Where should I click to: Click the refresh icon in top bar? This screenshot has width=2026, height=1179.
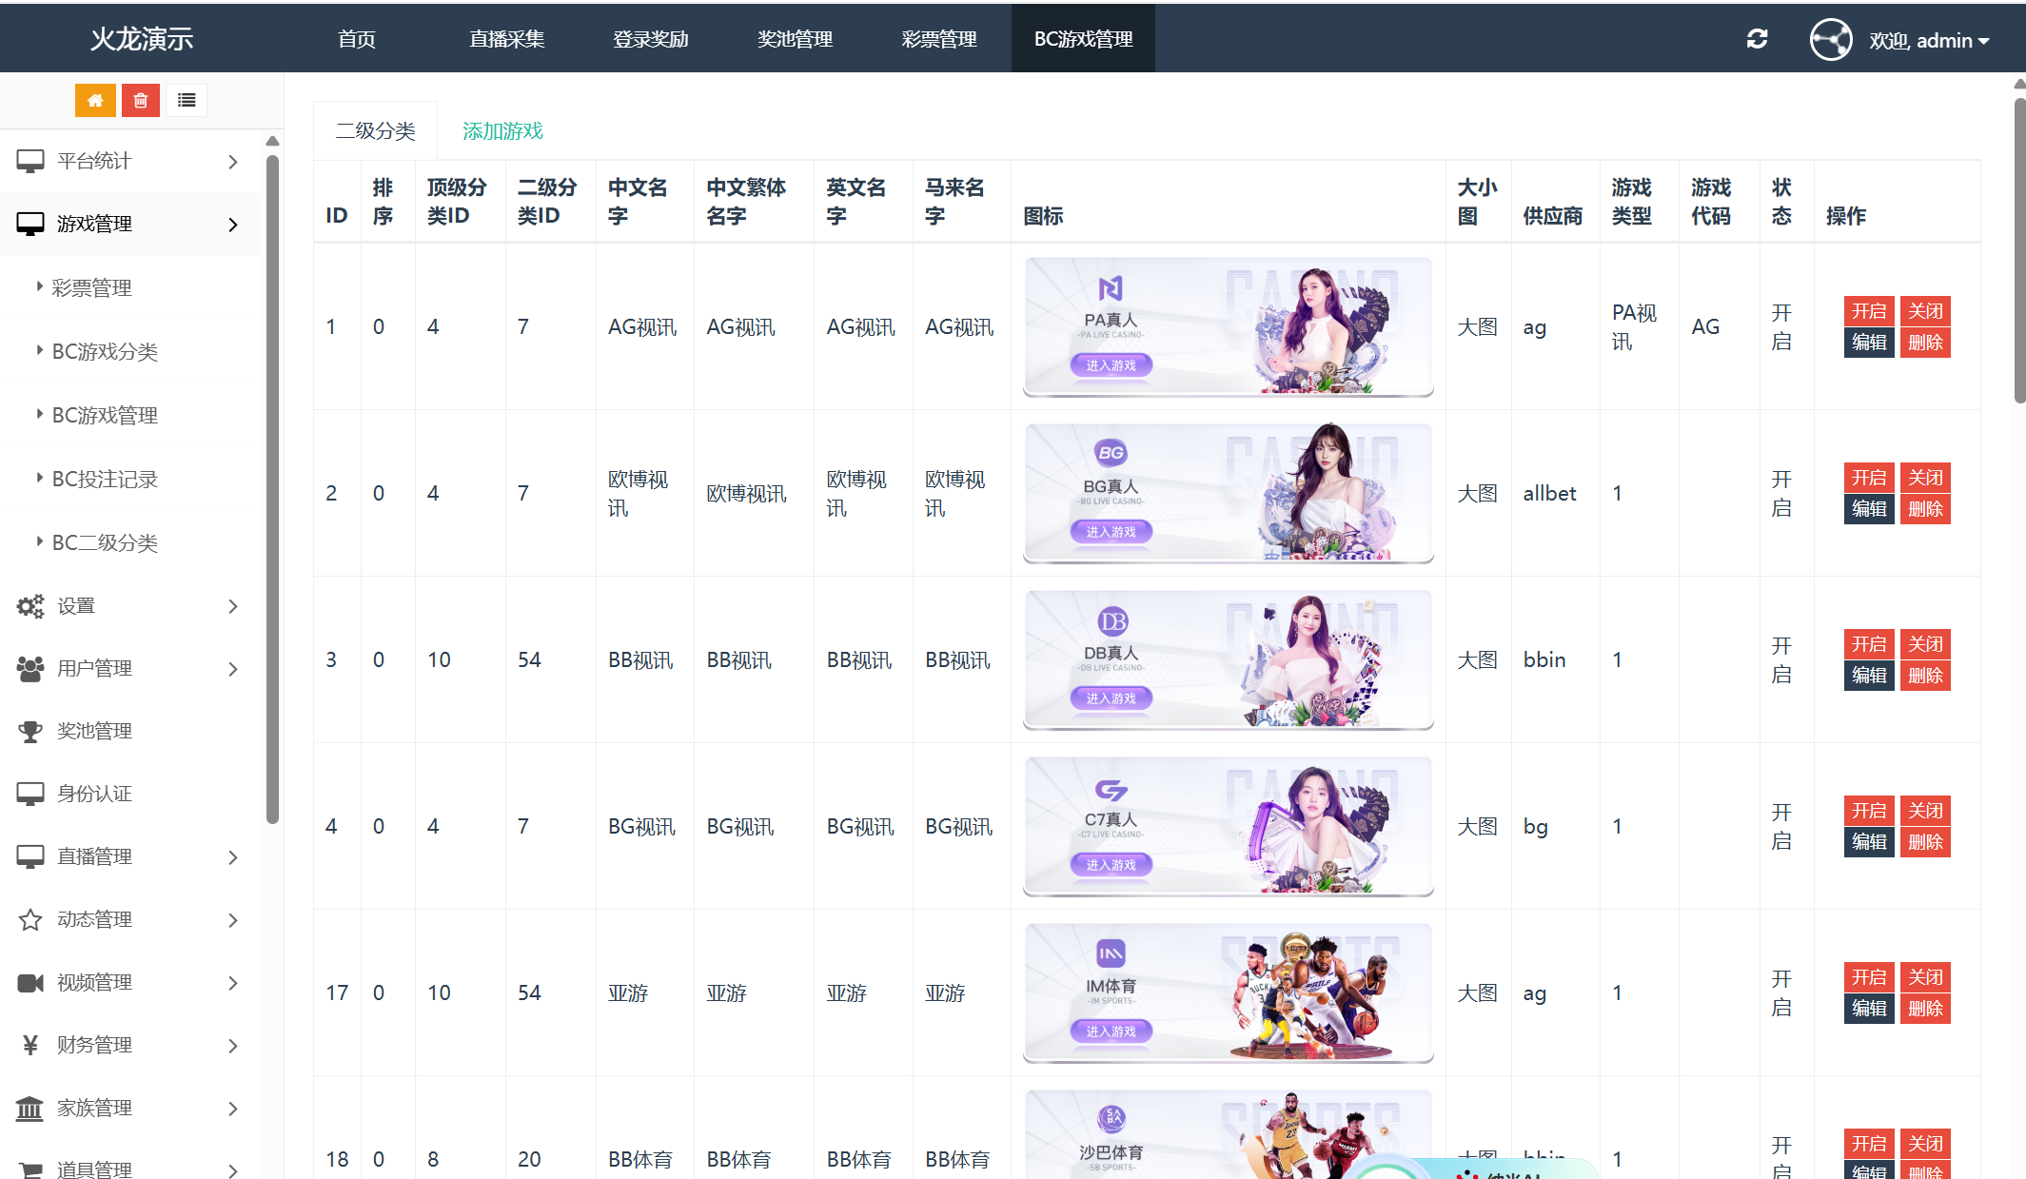1757,39
